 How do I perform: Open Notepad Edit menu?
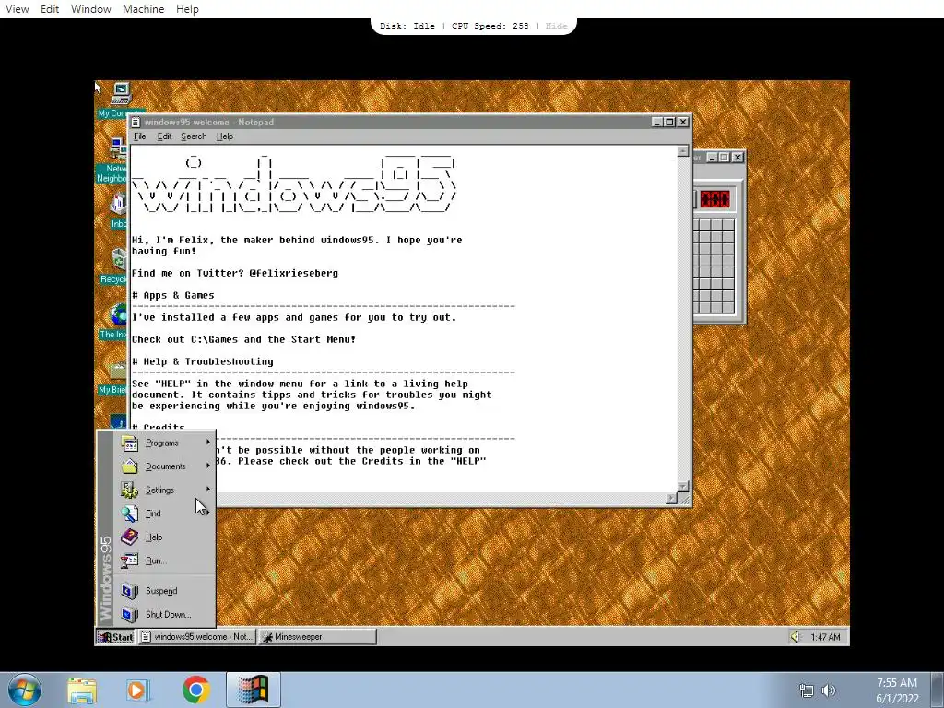pos(164,136)
